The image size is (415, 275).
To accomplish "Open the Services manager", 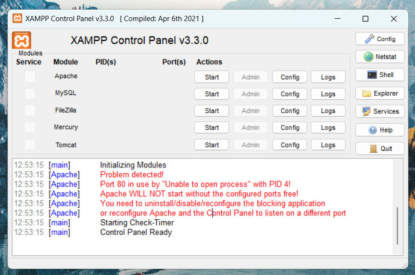I will (x=380, y=111).
